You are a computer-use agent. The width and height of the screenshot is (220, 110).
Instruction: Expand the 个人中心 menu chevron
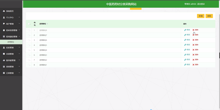19,17
